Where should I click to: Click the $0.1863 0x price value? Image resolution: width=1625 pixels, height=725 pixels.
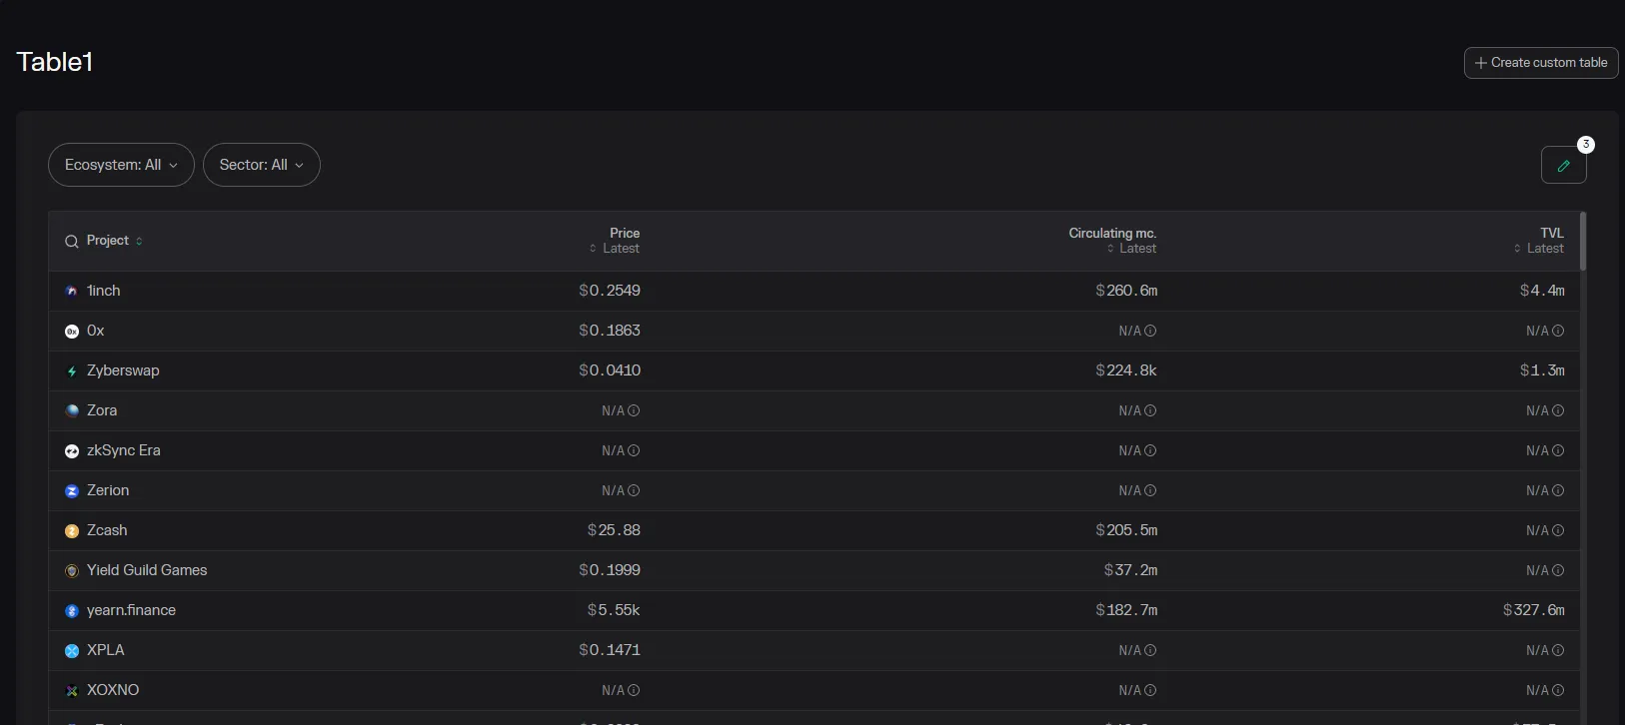click(610, 331)
